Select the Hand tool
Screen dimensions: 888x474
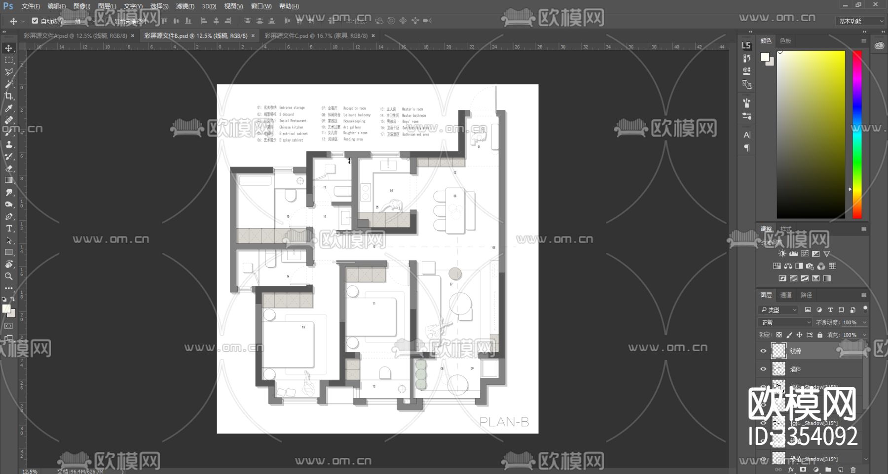[9, 264]
